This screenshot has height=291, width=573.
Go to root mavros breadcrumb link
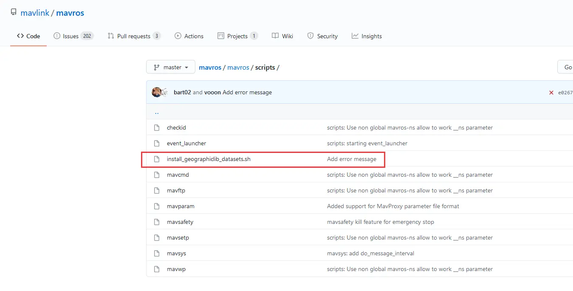[x=210, y=68]
